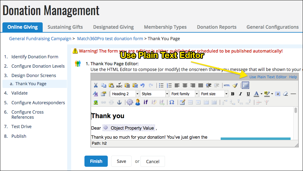Screen dimensions: 303x171
Task: Open the Font size dropdown
Action: [212, 94]
